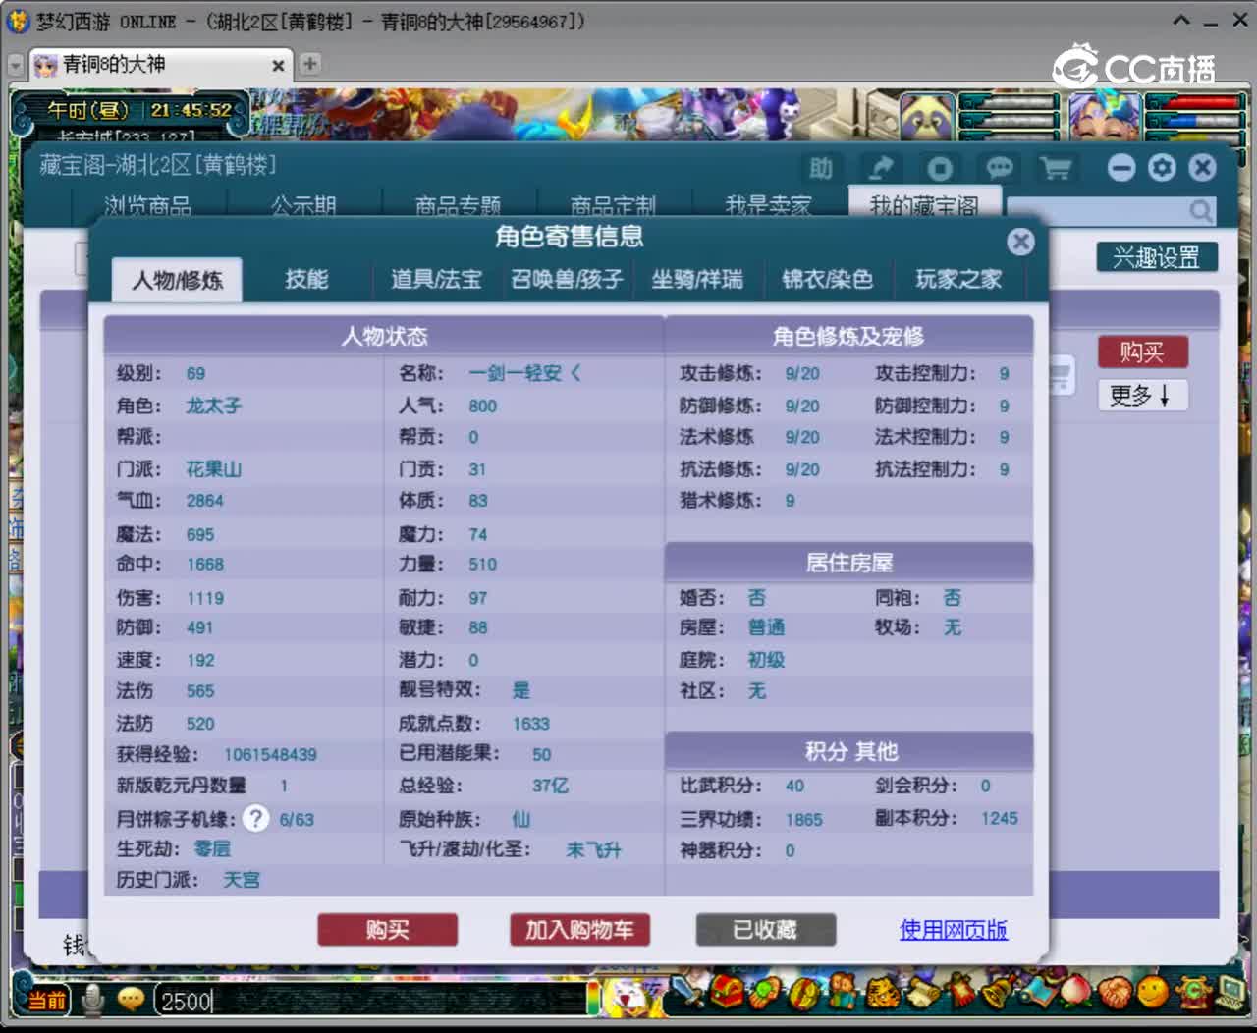This screenshot has height=1033, width=1257.
Task: Open the gear settings icon in pavilion header
Action: pyautogui.click(x=1162, y=168)
